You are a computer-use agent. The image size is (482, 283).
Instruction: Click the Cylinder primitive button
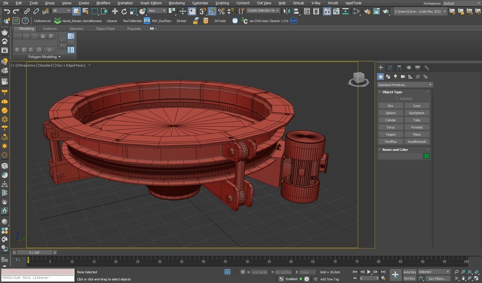pos(391,120)
